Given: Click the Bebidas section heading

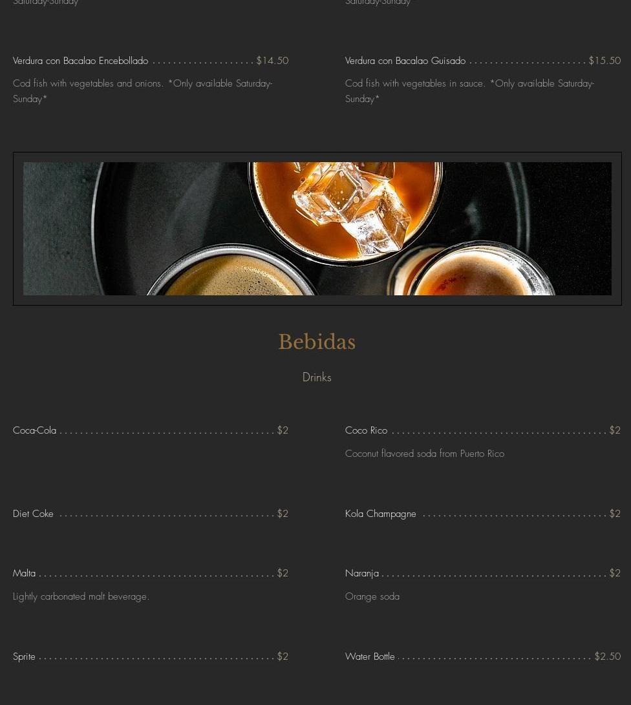Looking at the screenshot, I should [x=317, y=342].
